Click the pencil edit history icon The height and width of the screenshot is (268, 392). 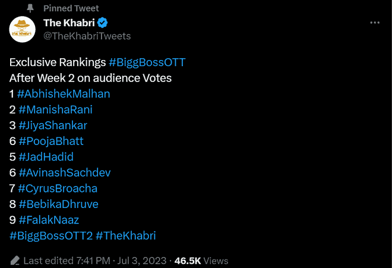pyautogui.click(x=15, y=261)
